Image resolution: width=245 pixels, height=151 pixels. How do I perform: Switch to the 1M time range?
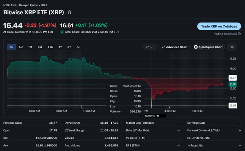[x=30, y=47]
